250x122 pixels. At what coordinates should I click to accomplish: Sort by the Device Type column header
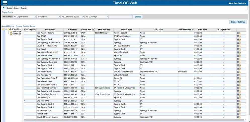tap(127, 30)
